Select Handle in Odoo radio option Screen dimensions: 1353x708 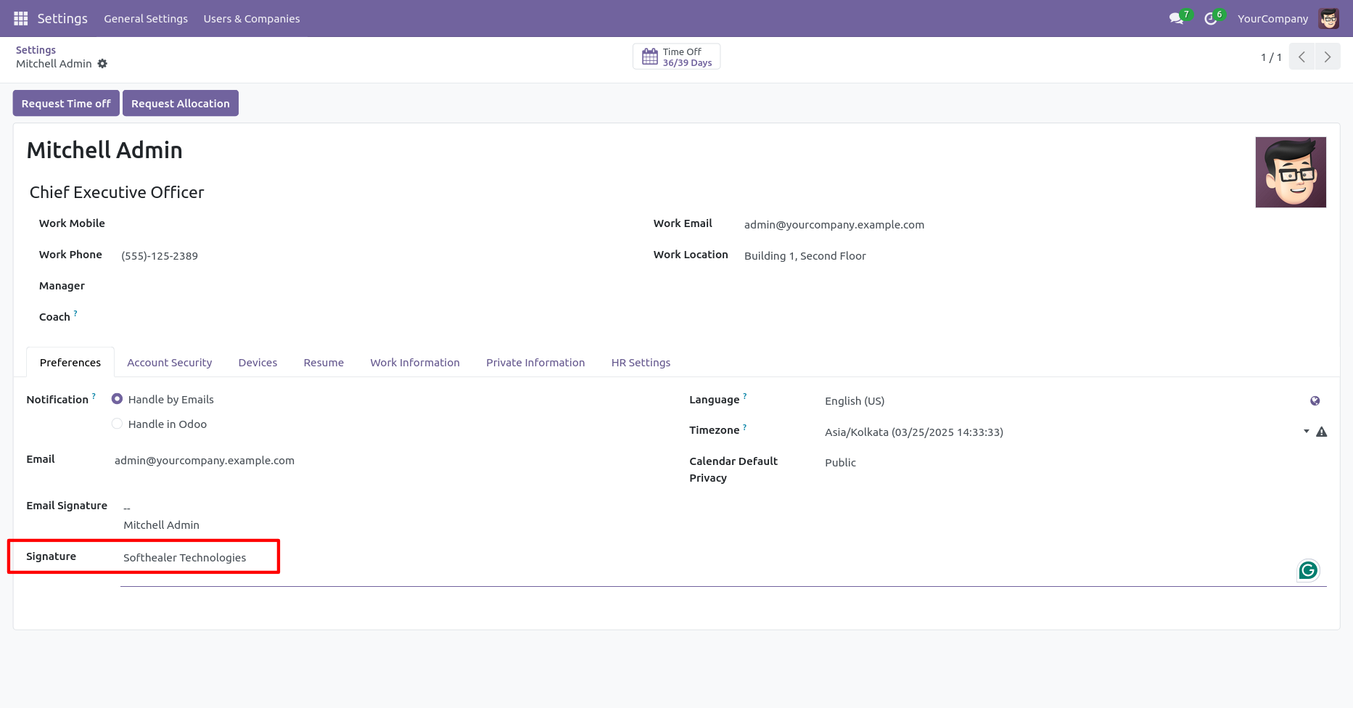(x=117, y=424)
